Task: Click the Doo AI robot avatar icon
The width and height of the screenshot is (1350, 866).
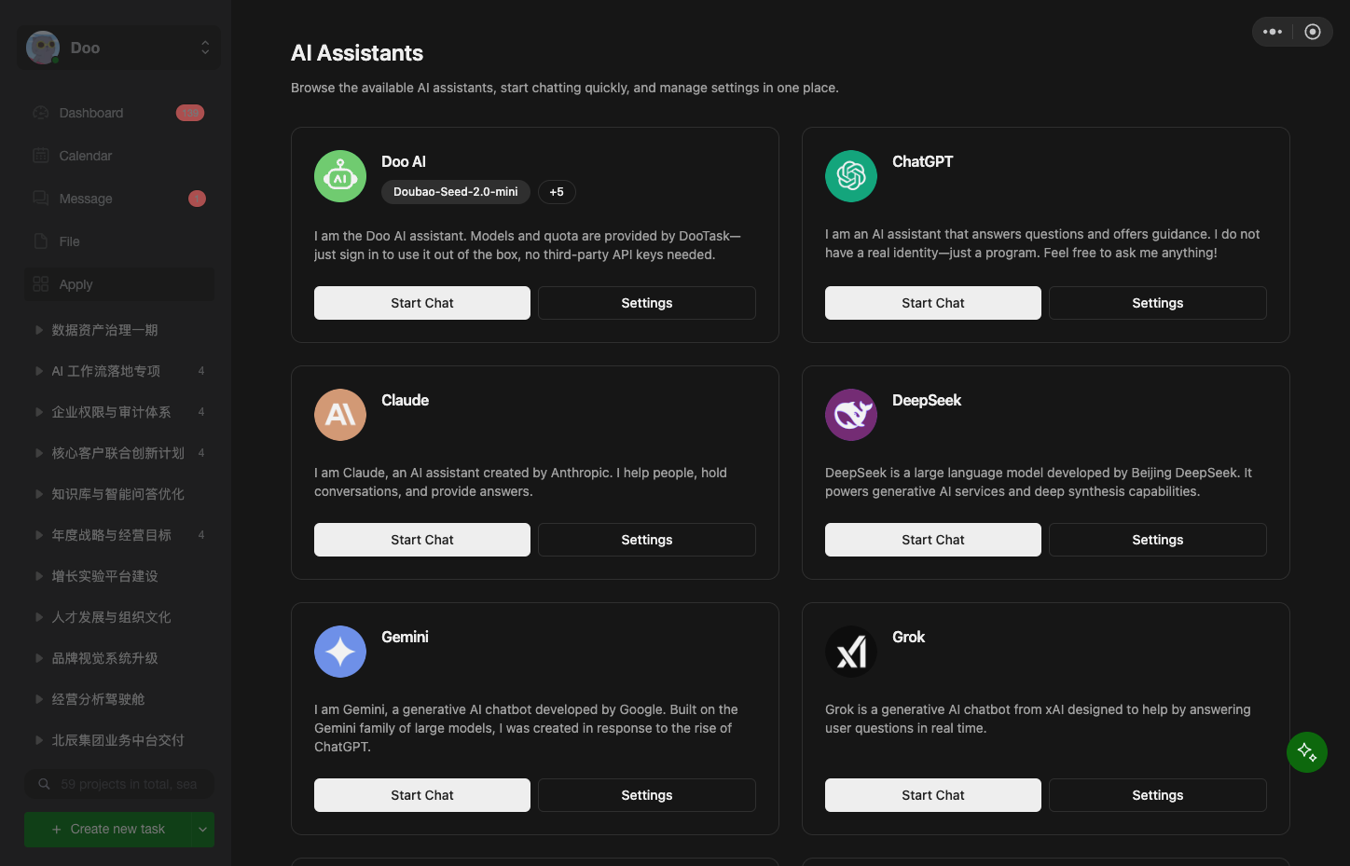Action: coord(340,176)
